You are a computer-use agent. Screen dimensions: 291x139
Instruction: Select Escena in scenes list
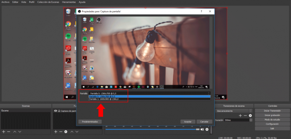point(26,111)
